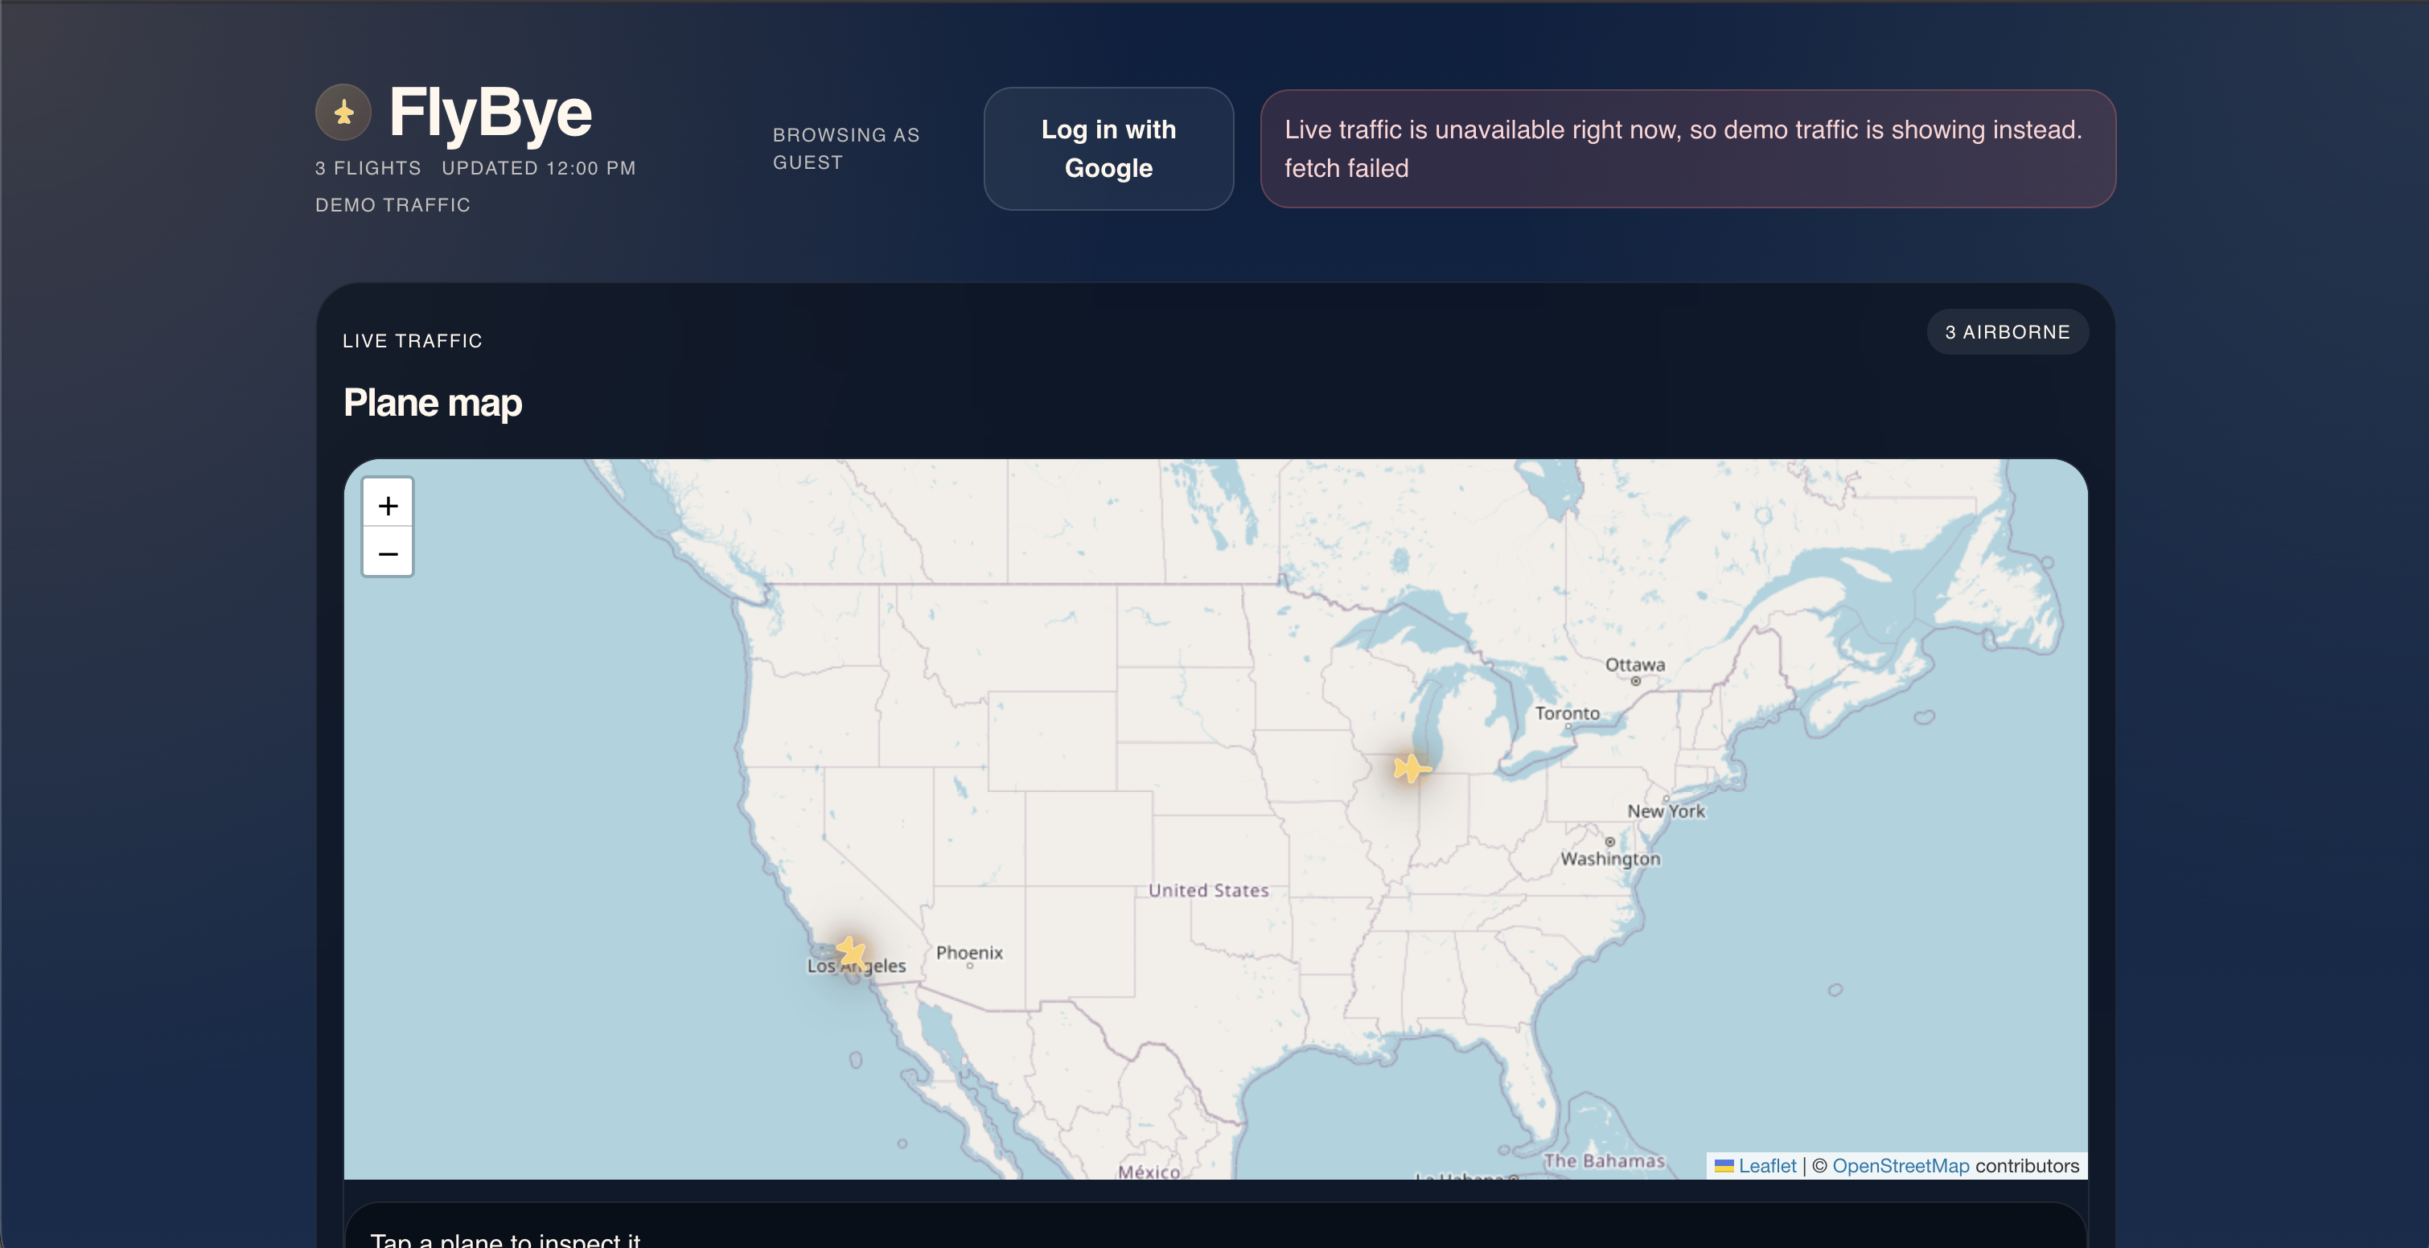Viewport: 2429px width, 1248px height.
Task: Zoom in on the plane map
Action: (x=388, y=505)
